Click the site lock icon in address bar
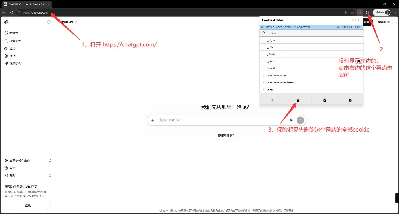Viewport: 399px width, 214px height. point(19,12)
